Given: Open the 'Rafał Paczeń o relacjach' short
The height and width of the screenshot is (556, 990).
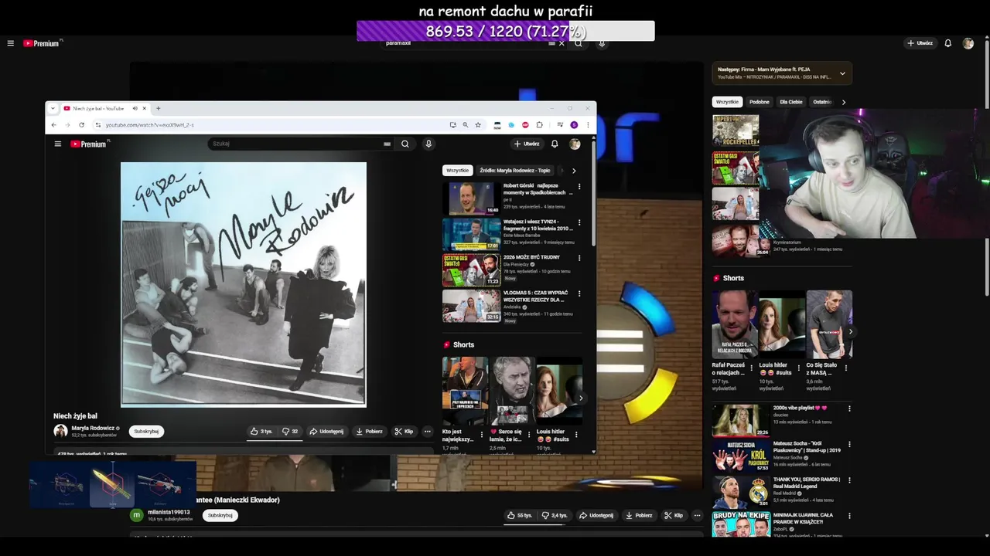Looking at the screenshot, I should [x=735, y=324].
